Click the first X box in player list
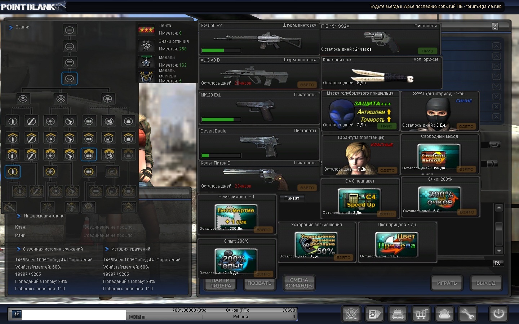 [x=496, y=46]
